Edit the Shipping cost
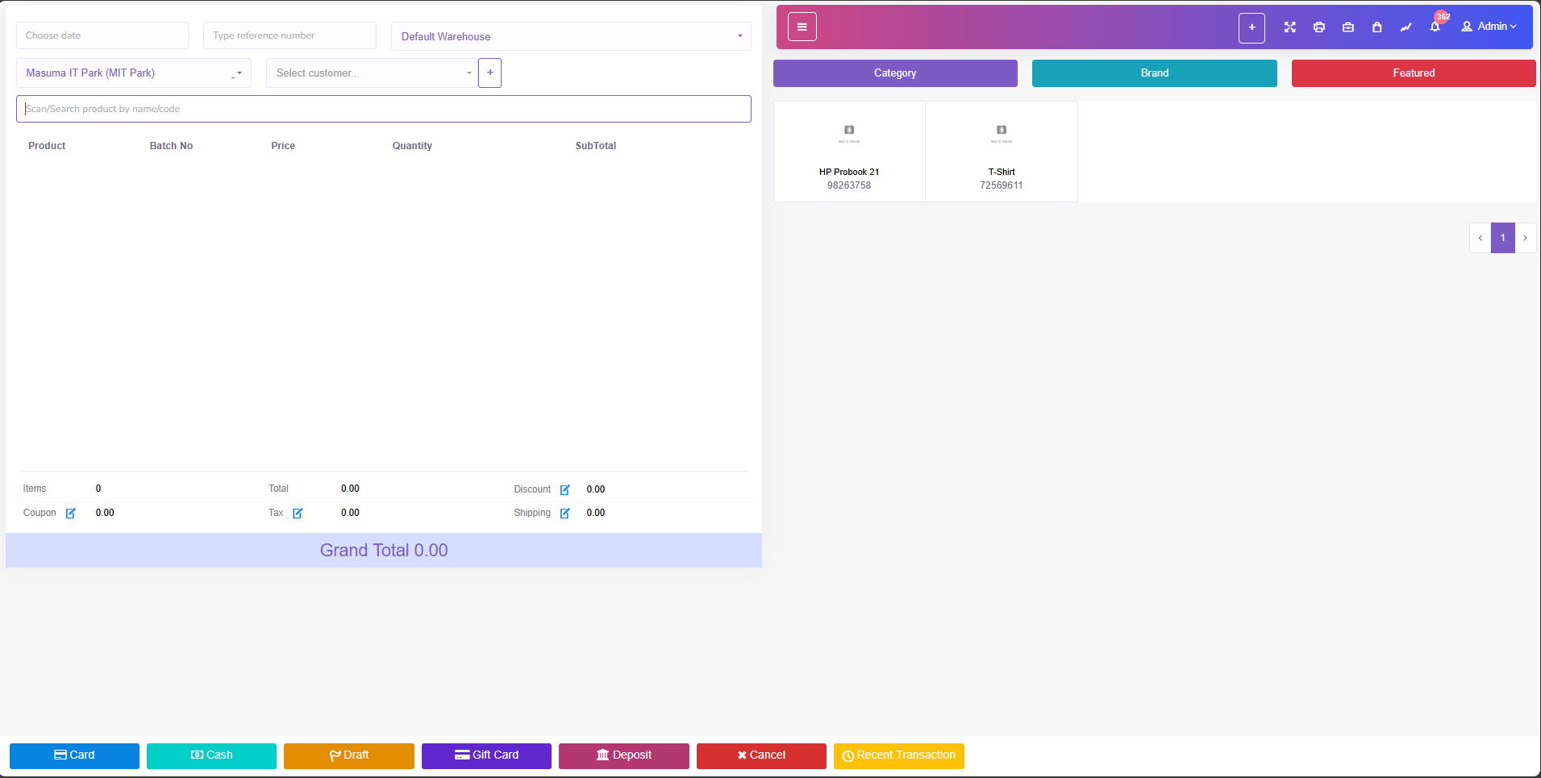The width and height of the screenshot is (1541, 778). (564, 514)
